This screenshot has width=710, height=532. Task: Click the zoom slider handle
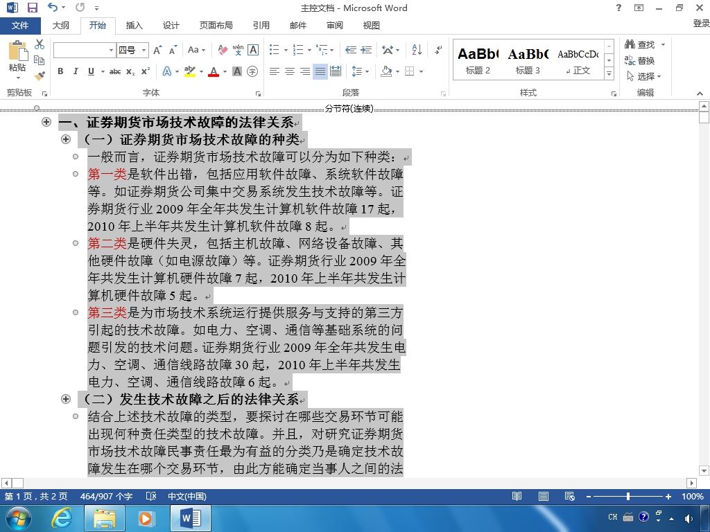[x=628, y=496]
